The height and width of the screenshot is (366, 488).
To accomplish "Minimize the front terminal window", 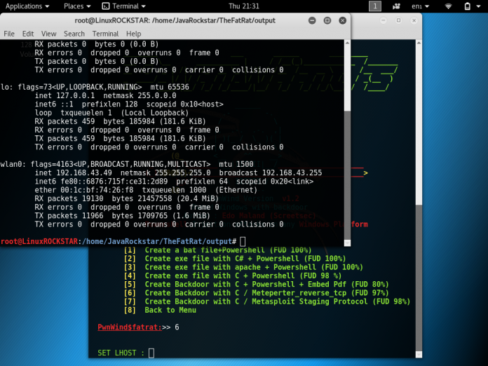I will (x=312, y=20).
